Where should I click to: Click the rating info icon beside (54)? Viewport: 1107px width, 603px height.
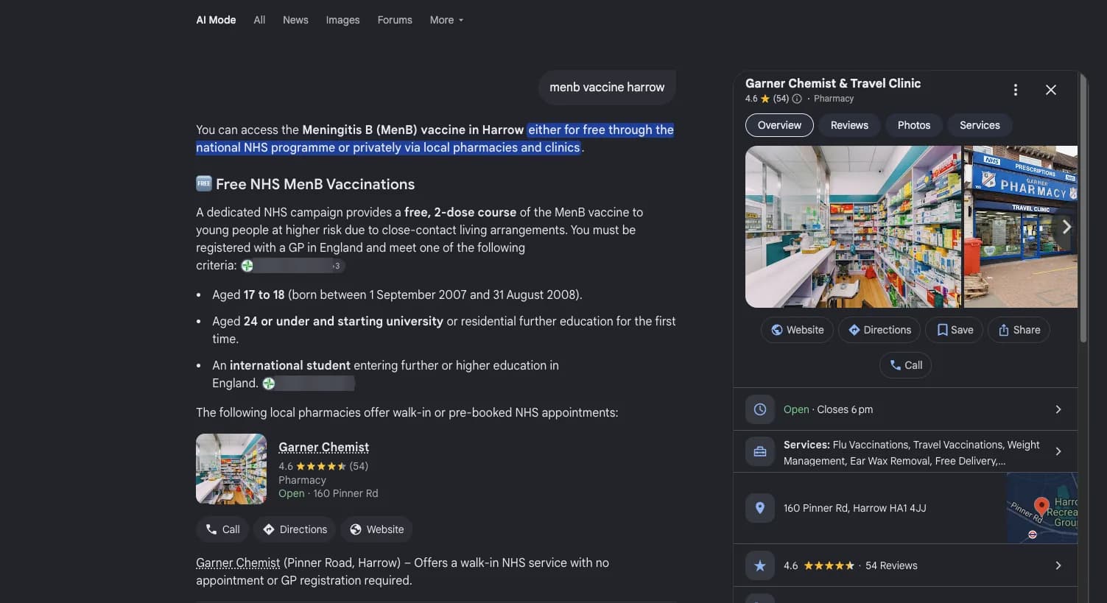797,99
